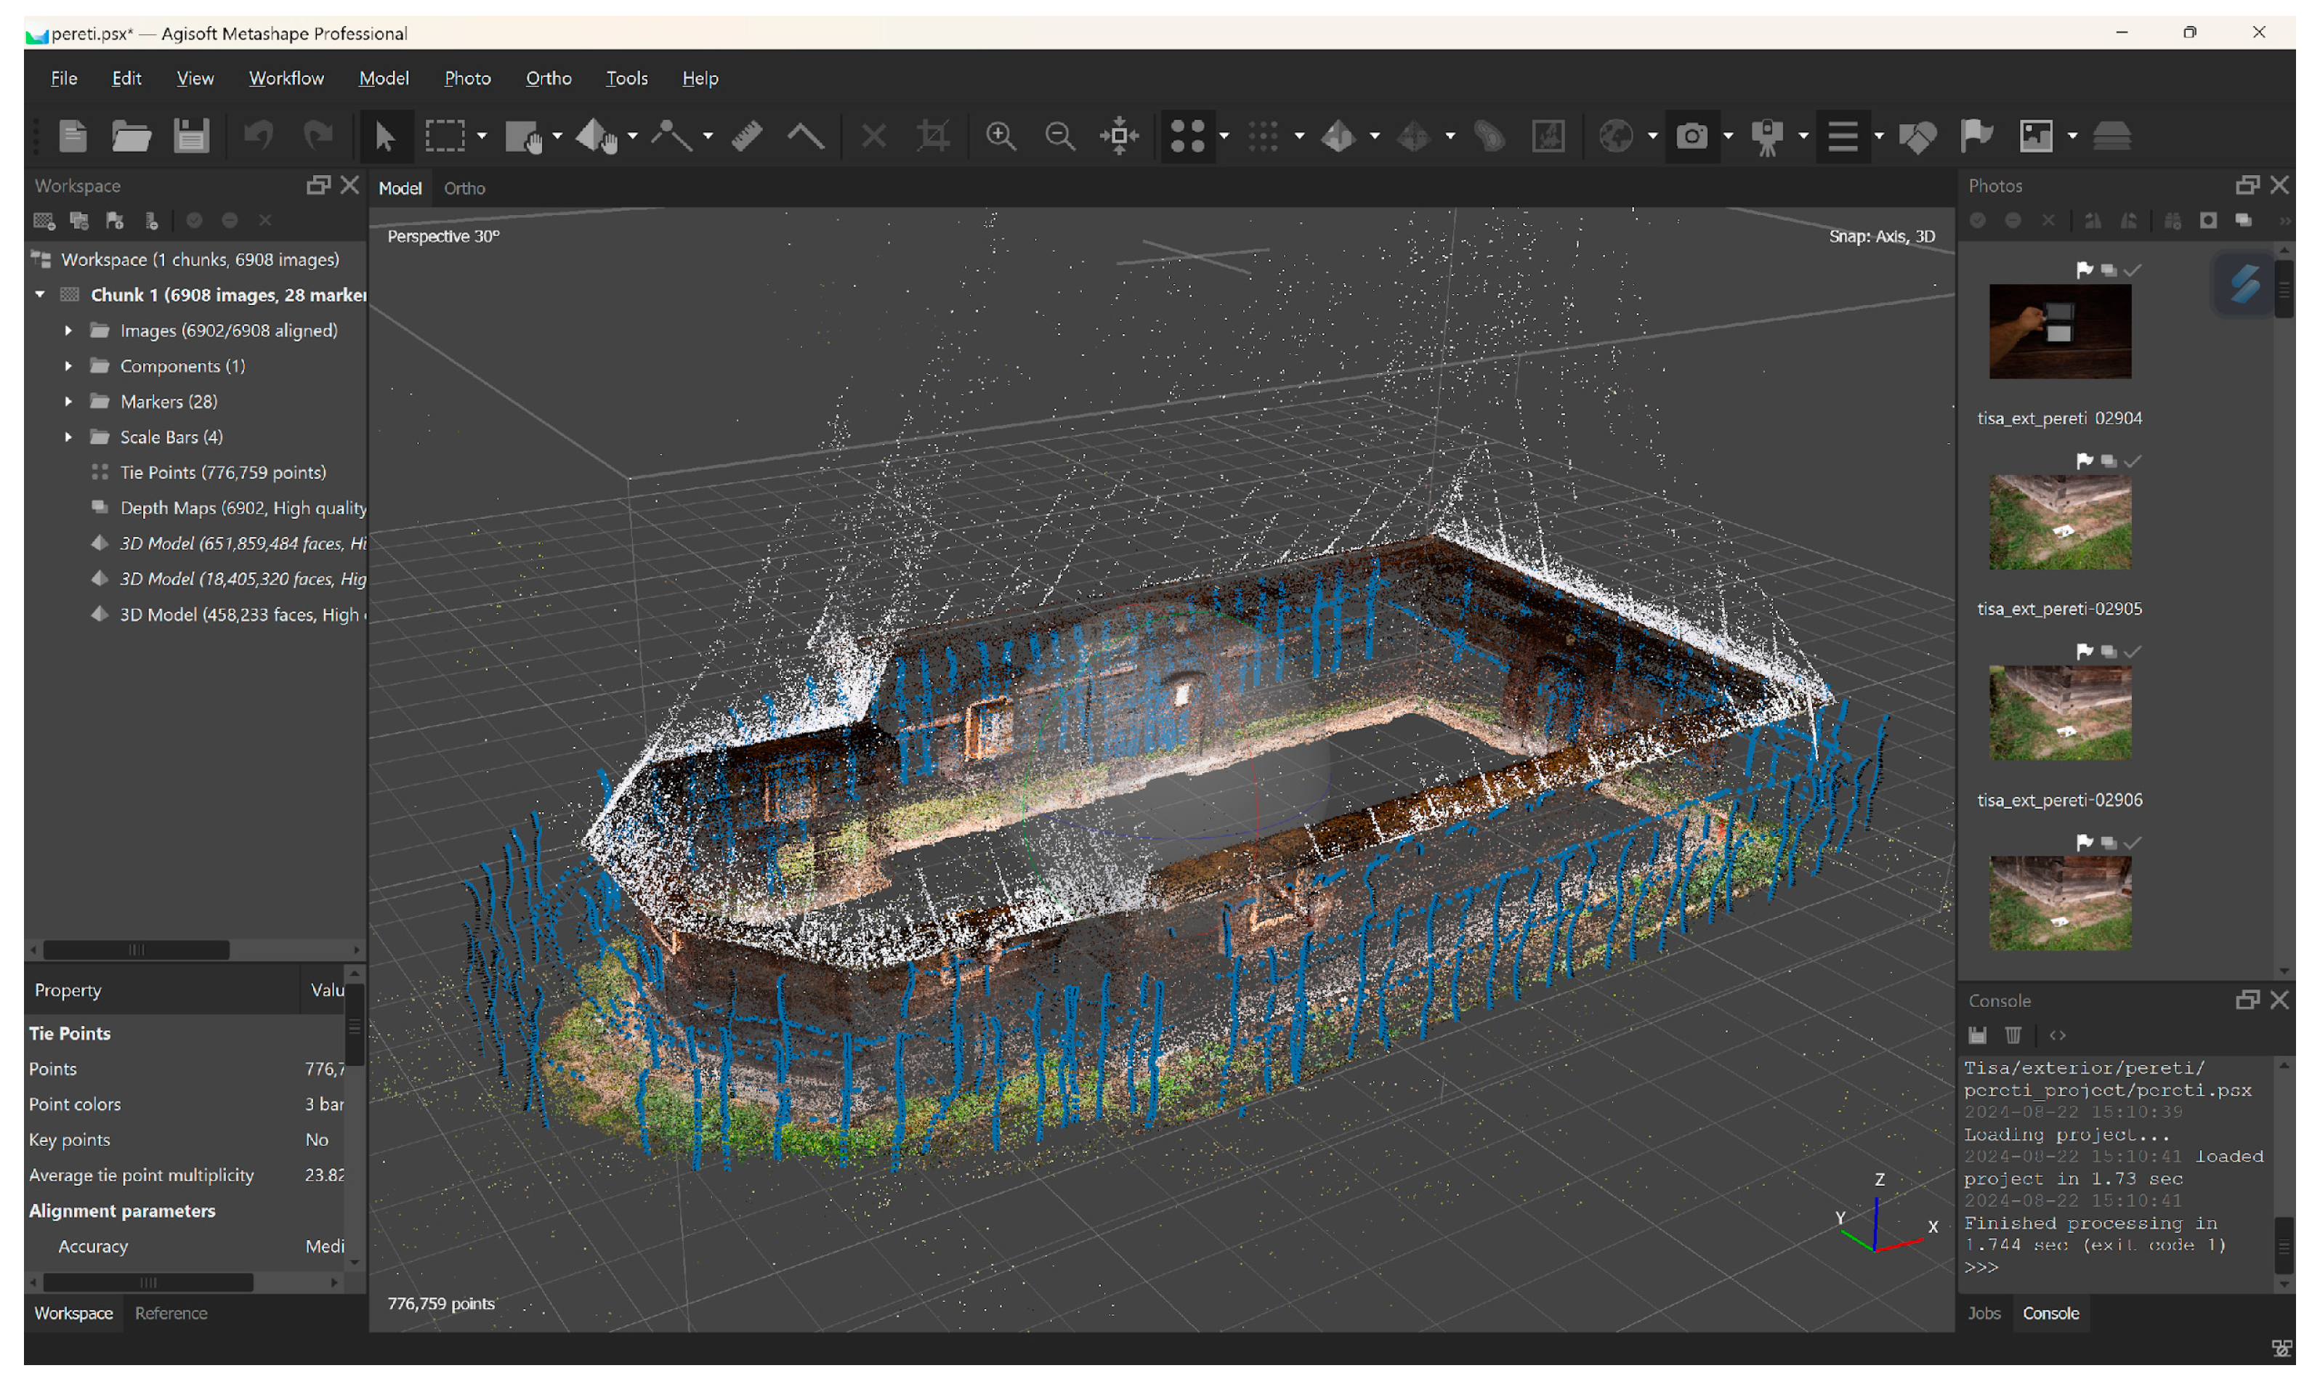This screenshot has width=2320, height=1384.
Task: Toggle the Tie Points view button
Action: (x=1187, y=136)
